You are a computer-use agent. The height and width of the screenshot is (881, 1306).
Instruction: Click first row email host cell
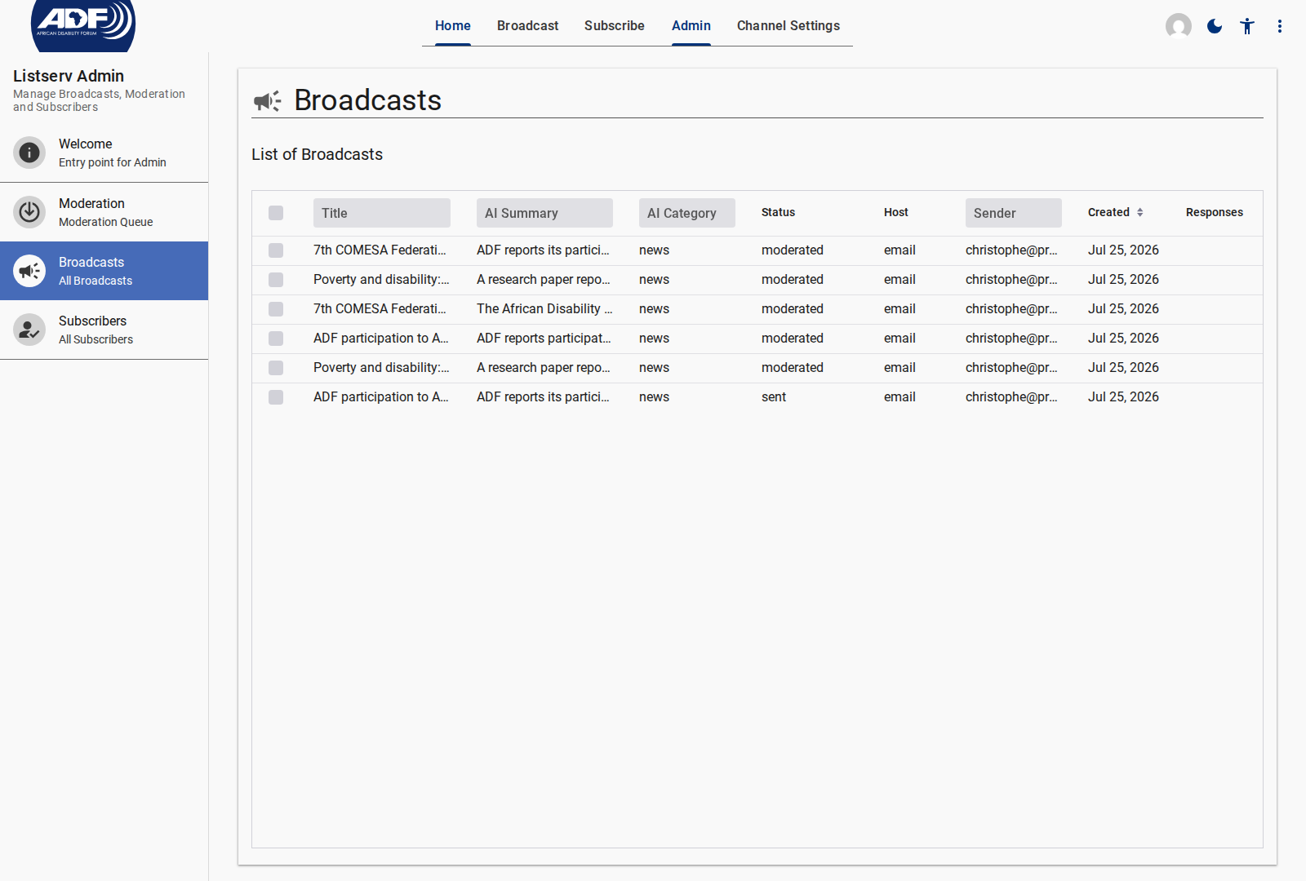click(900, 250)
